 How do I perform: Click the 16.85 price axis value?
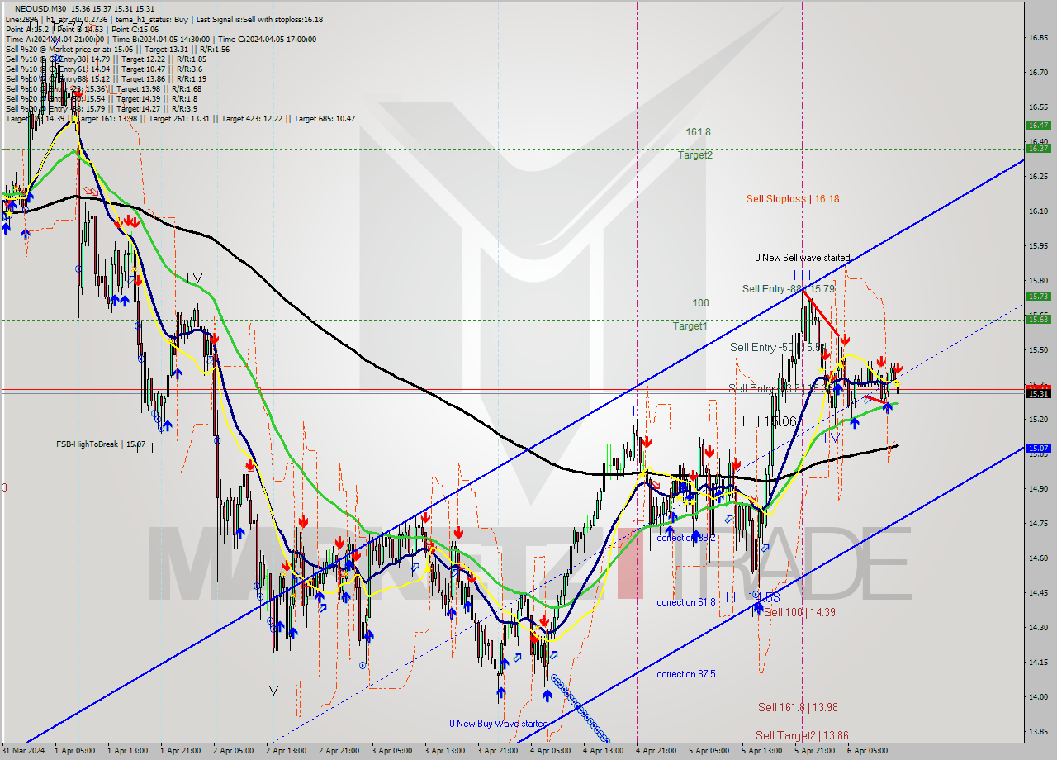(1038, 37)
